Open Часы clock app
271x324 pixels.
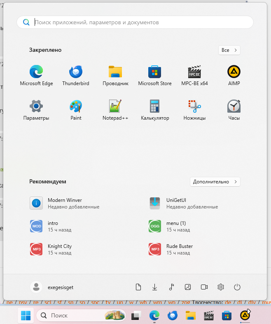click(234, 110)
